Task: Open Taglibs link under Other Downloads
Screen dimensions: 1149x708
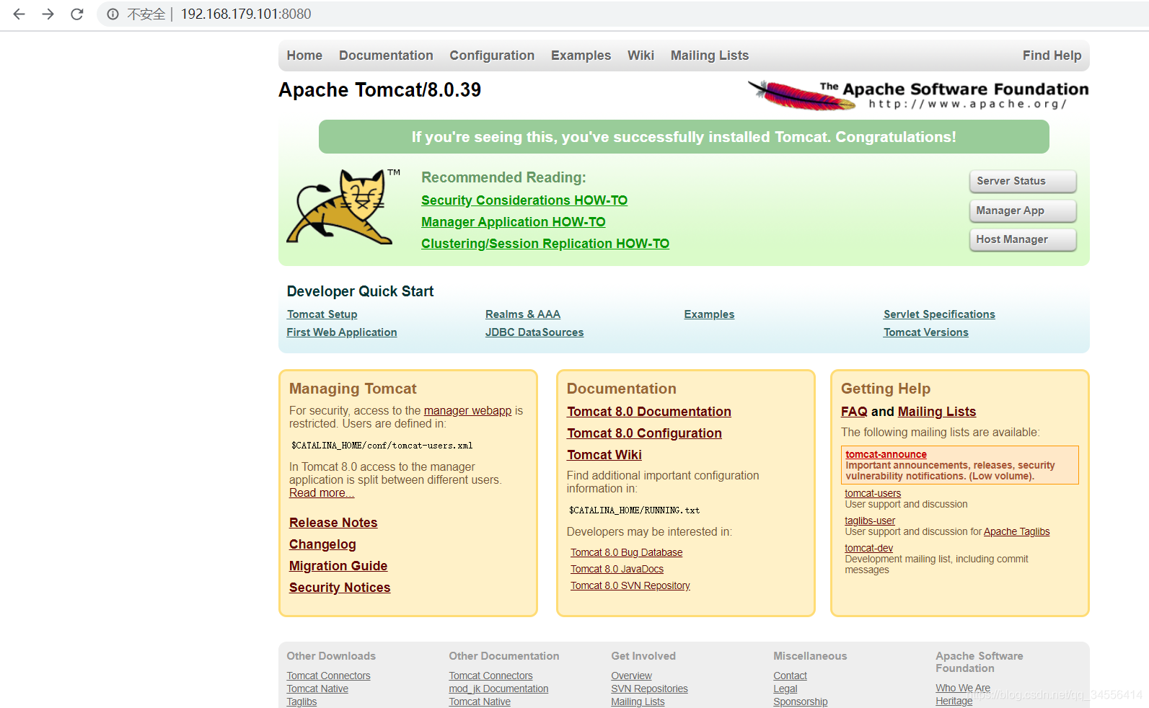Action: [301, 702]
